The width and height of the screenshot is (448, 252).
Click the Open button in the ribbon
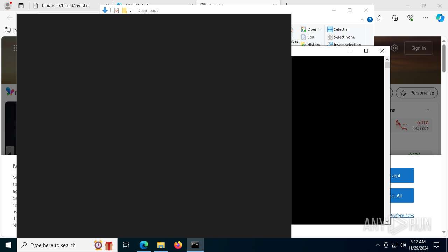pos(309,29)
